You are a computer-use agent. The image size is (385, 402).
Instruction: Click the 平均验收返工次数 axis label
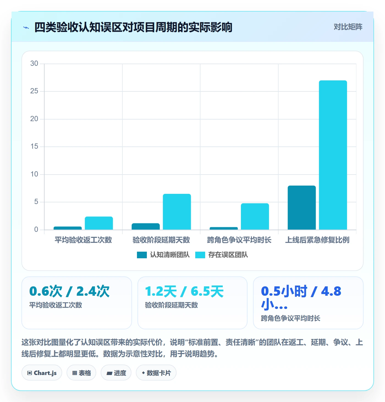83,240
